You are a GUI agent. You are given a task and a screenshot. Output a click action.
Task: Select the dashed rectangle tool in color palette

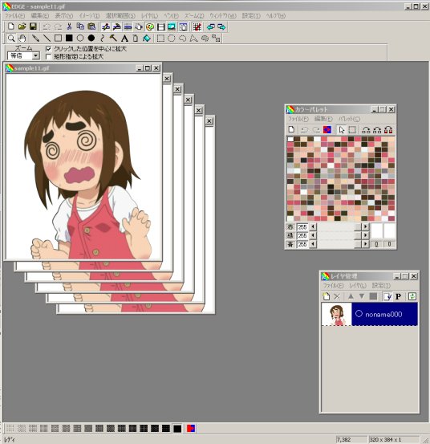click(352, 130)
